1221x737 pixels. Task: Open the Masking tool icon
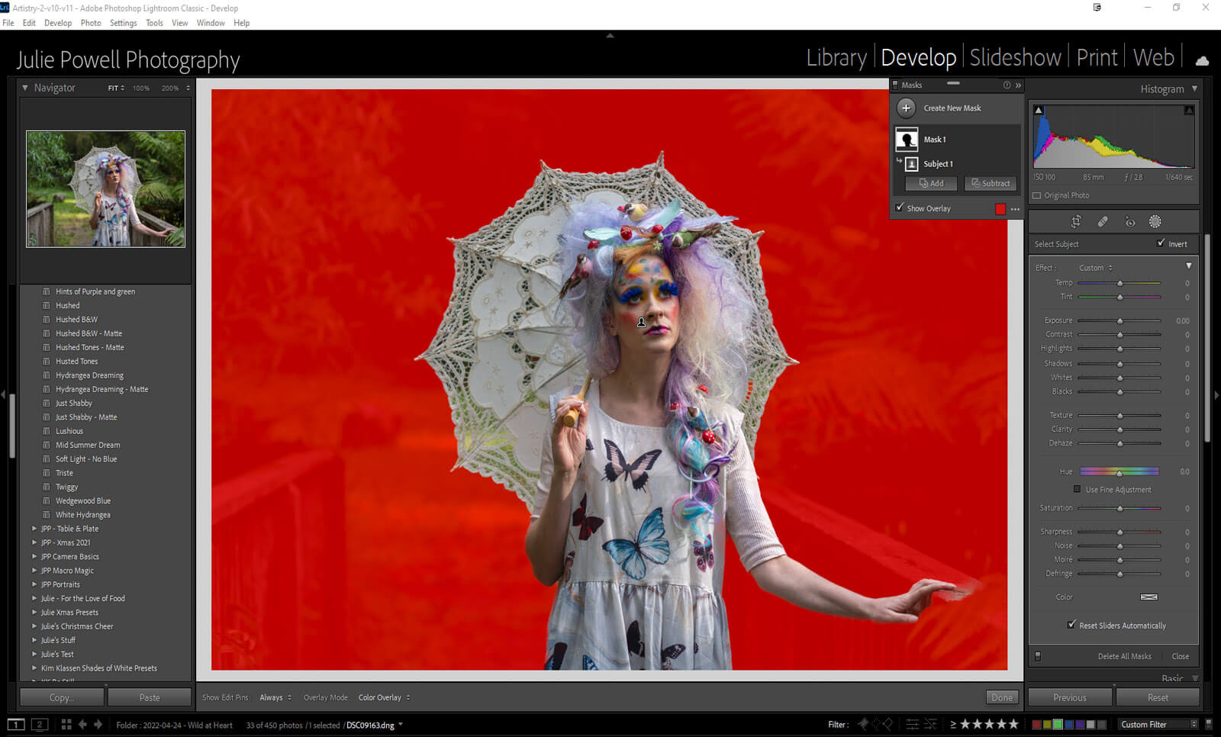point(1155,222)
